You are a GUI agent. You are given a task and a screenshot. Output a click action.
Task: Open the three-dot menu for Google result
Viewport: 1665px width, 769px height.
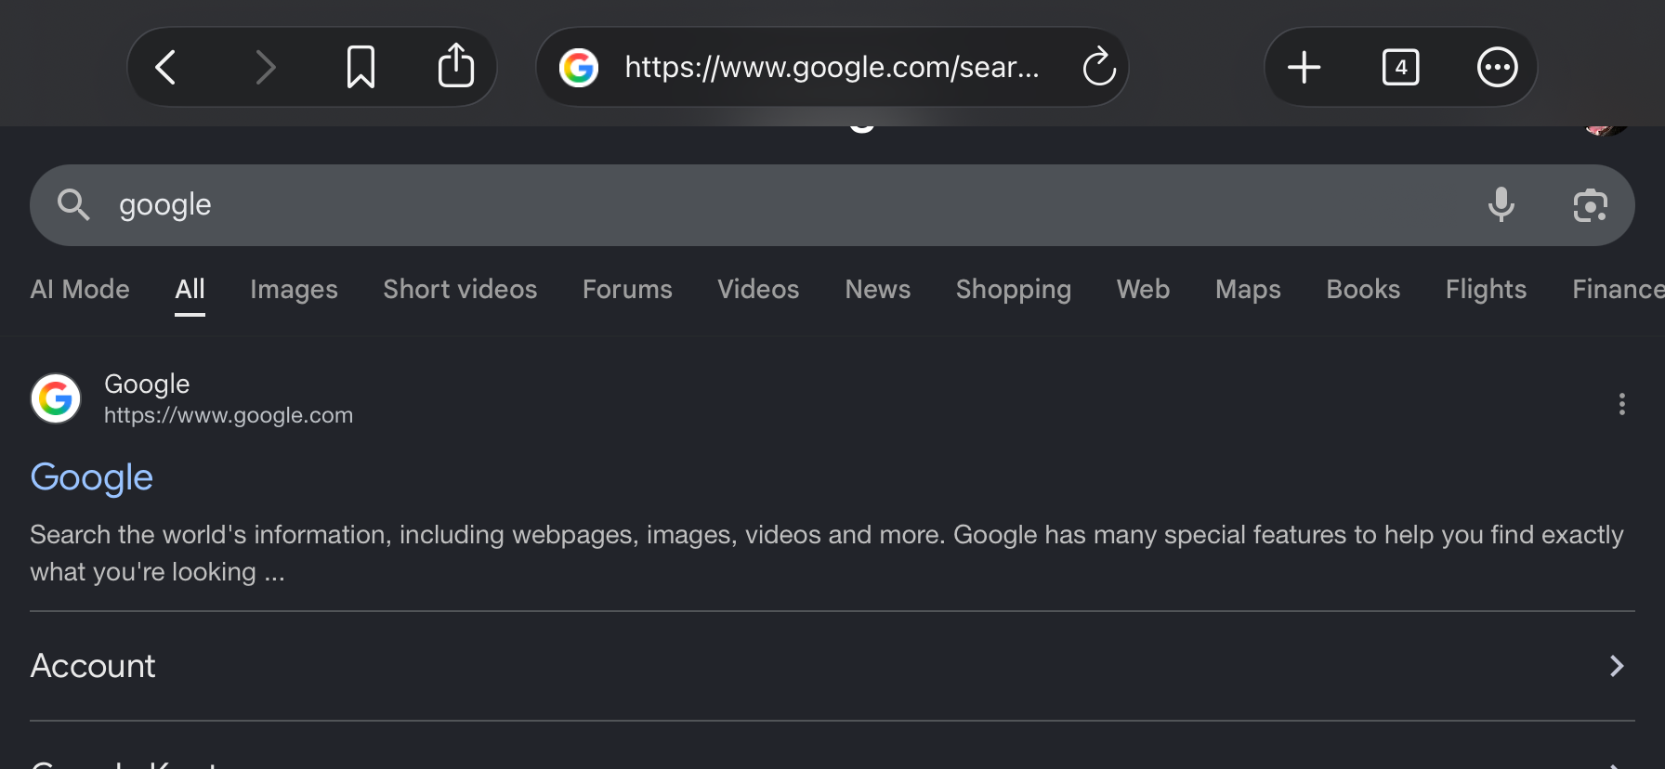click(x=1621, y=404)
